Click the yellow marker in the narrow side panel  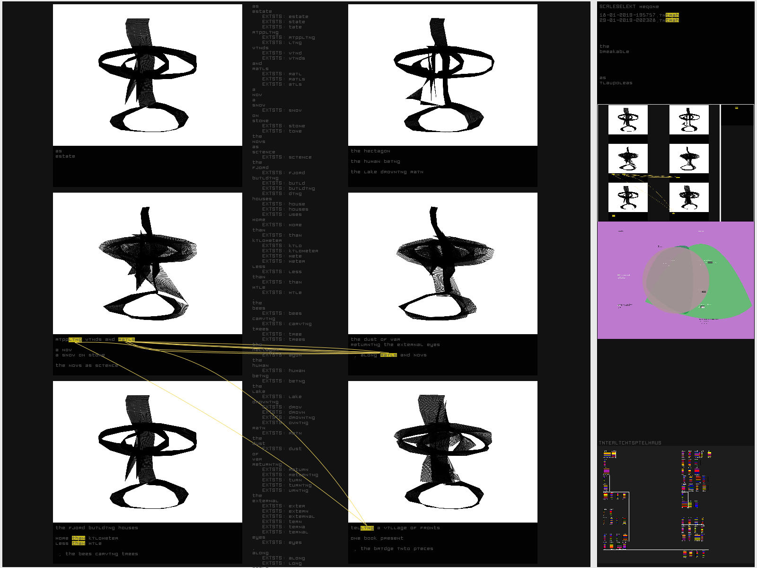point(736,108)
